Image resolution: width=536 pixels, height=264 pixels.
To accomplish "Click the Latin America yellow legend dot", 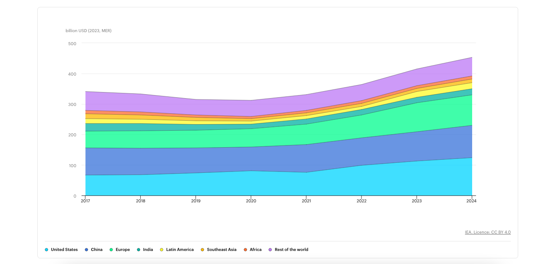I will tap(162, 250).
